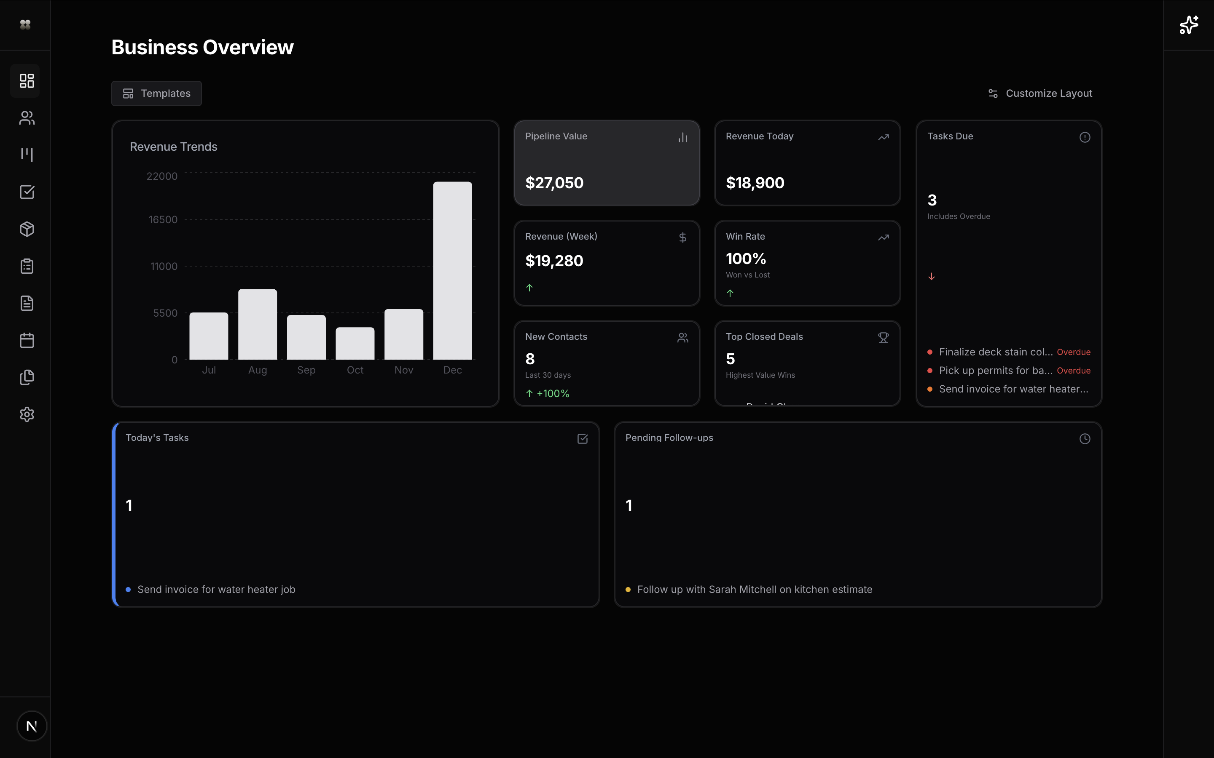Open Customize Layout options
Viewport: 1214px width, 758px height.
pyautogui.click(x=1040, y=93)
